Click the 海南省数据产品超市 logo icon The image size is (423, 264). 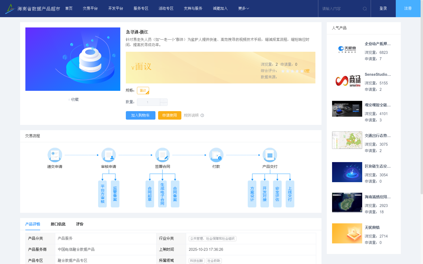10,8
